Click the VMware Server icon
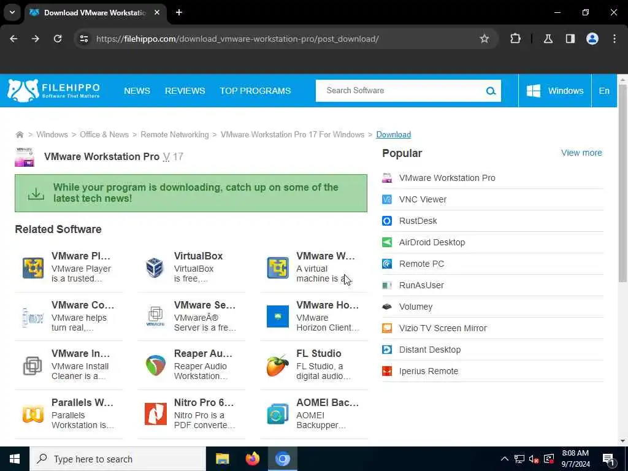The height and width of the screenshot is (471, 628). [155, 316]
